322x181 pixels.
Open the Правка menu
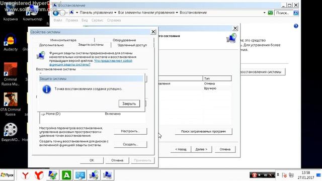coord(71,20)
